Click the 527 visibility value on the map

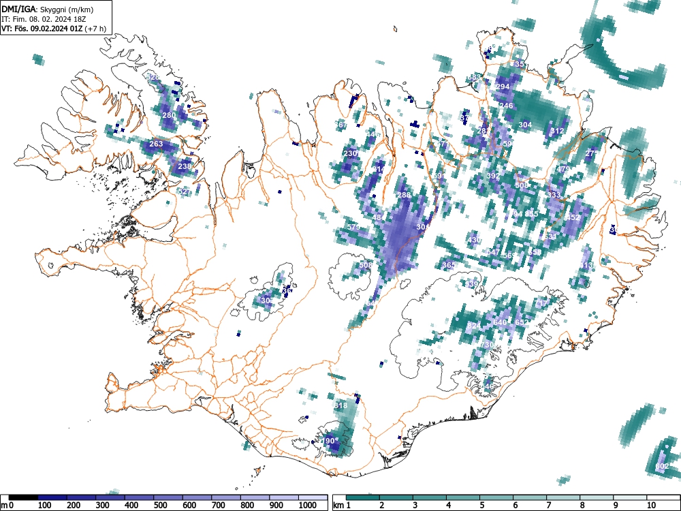click(184, 191)
